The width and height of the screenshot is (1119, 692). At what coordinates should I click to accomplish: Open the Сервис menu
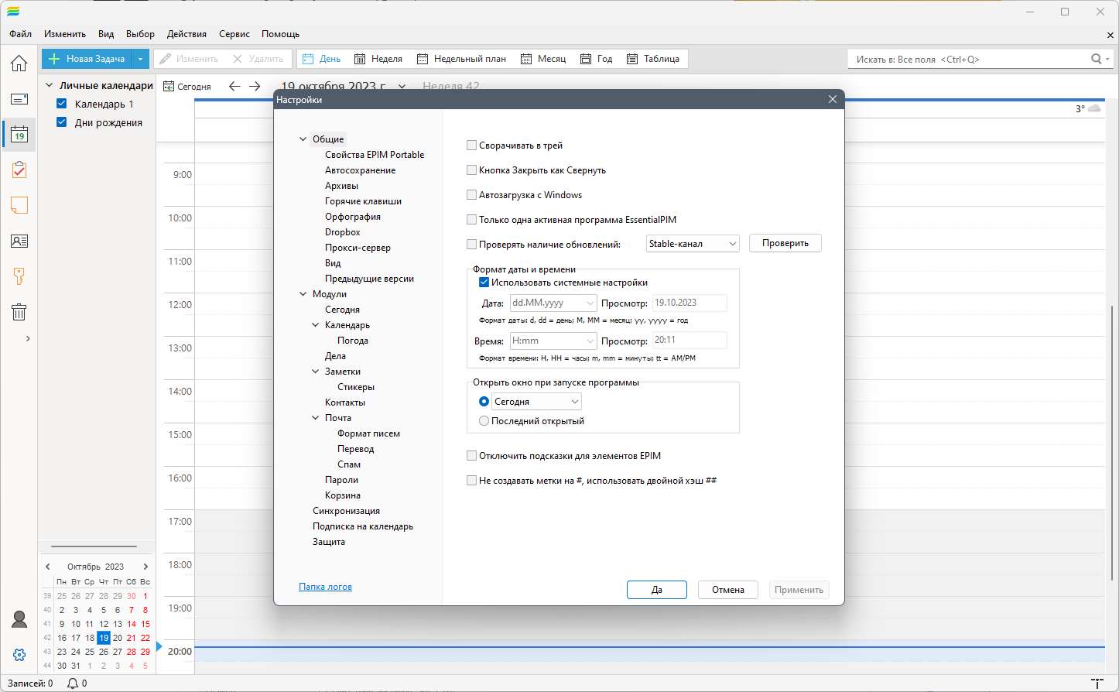[x=234, y=34]
